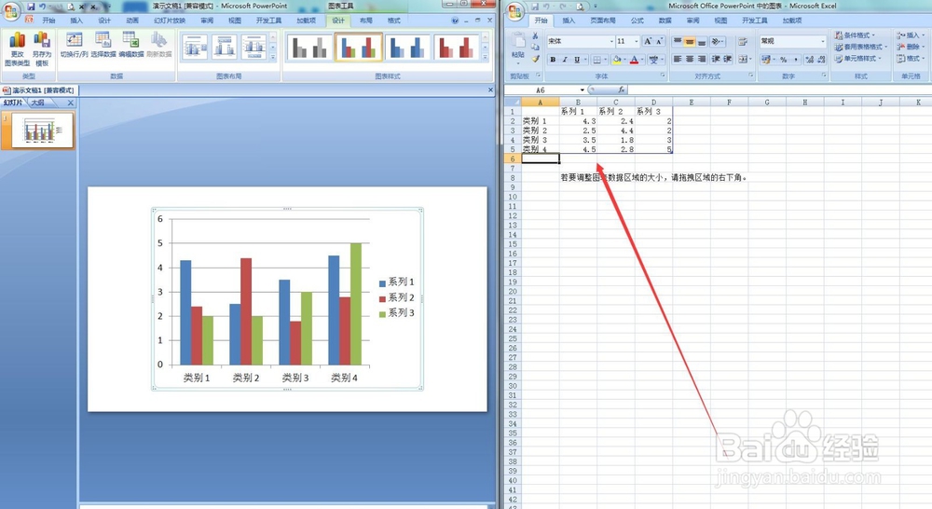Click Save As Template in the chart ribbon

point(42,48)
